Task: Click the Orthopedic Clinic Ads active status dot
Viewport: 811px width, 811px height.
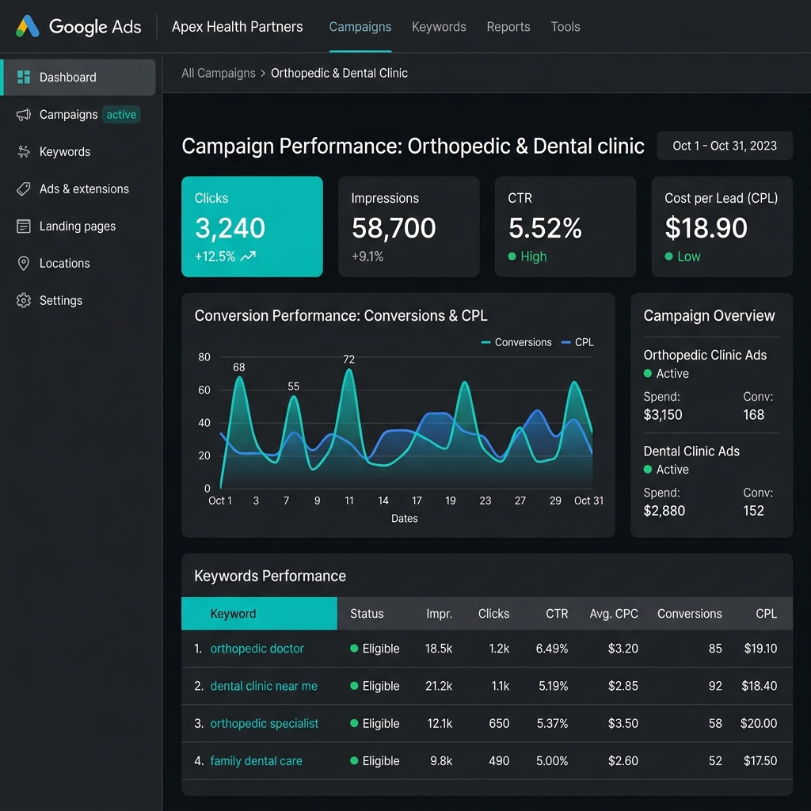Action: coord(648,374)
